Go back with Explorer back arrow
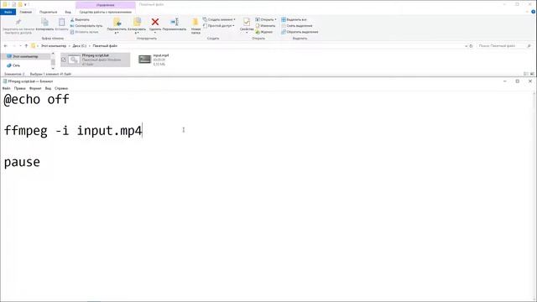 point(6,46)
